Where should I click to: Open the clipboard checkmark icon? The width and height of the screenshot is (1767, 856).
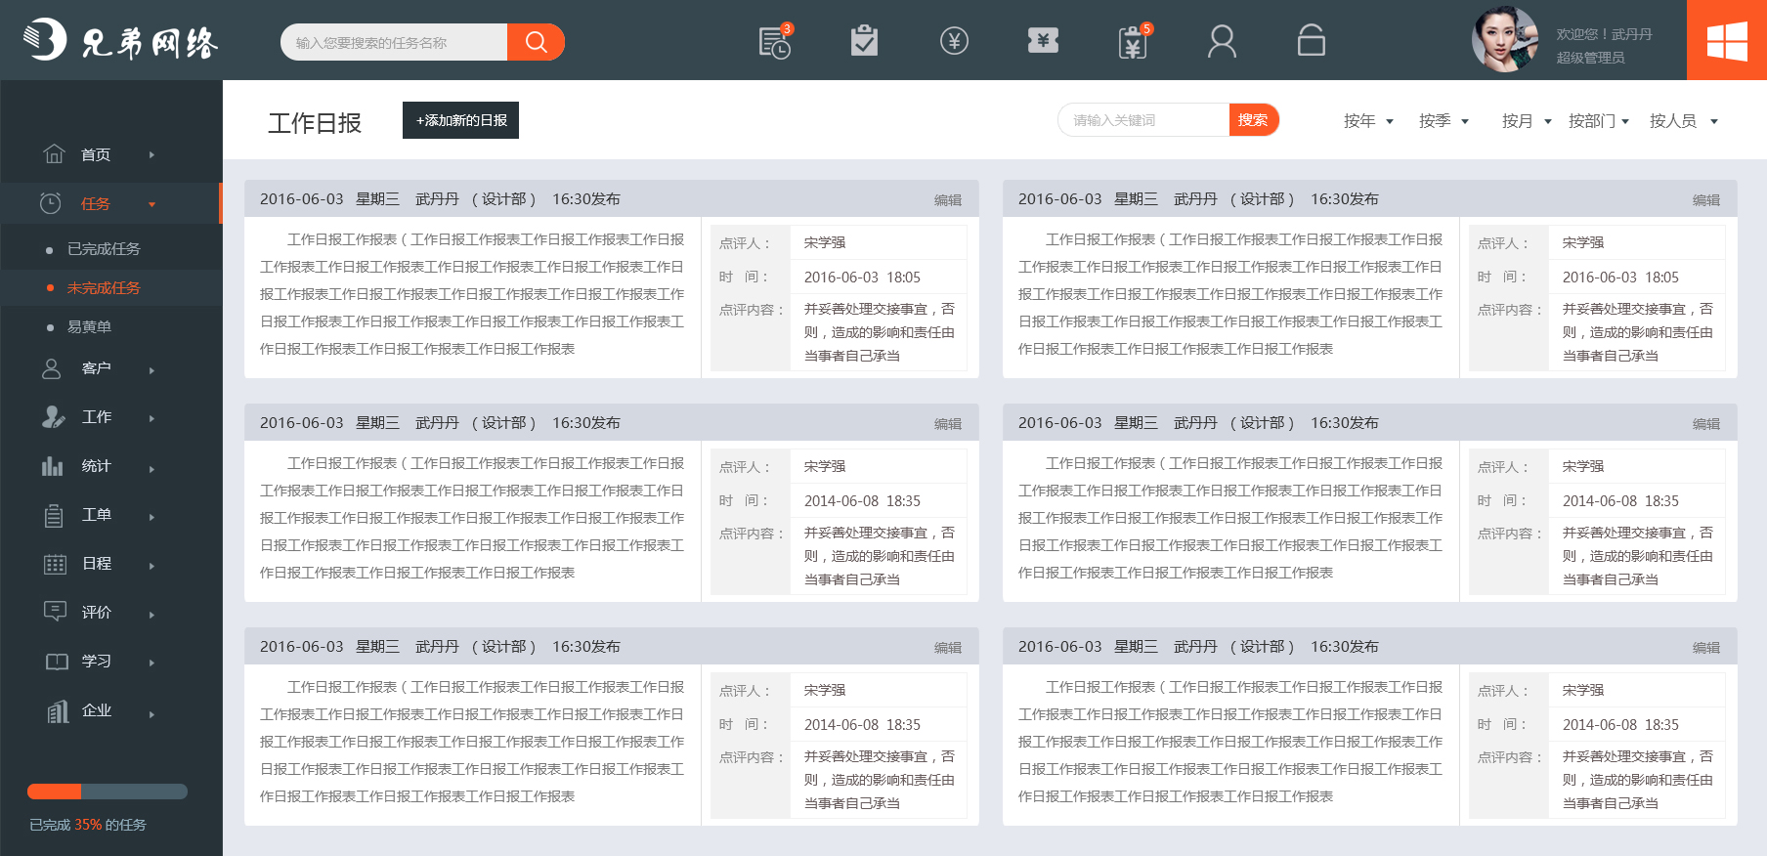(x=864, y=40)
